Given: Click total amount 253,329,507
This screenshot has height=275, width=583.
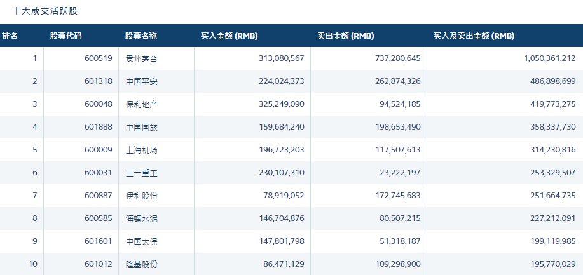Looking at the screenshot, I should tap(553, 173).
